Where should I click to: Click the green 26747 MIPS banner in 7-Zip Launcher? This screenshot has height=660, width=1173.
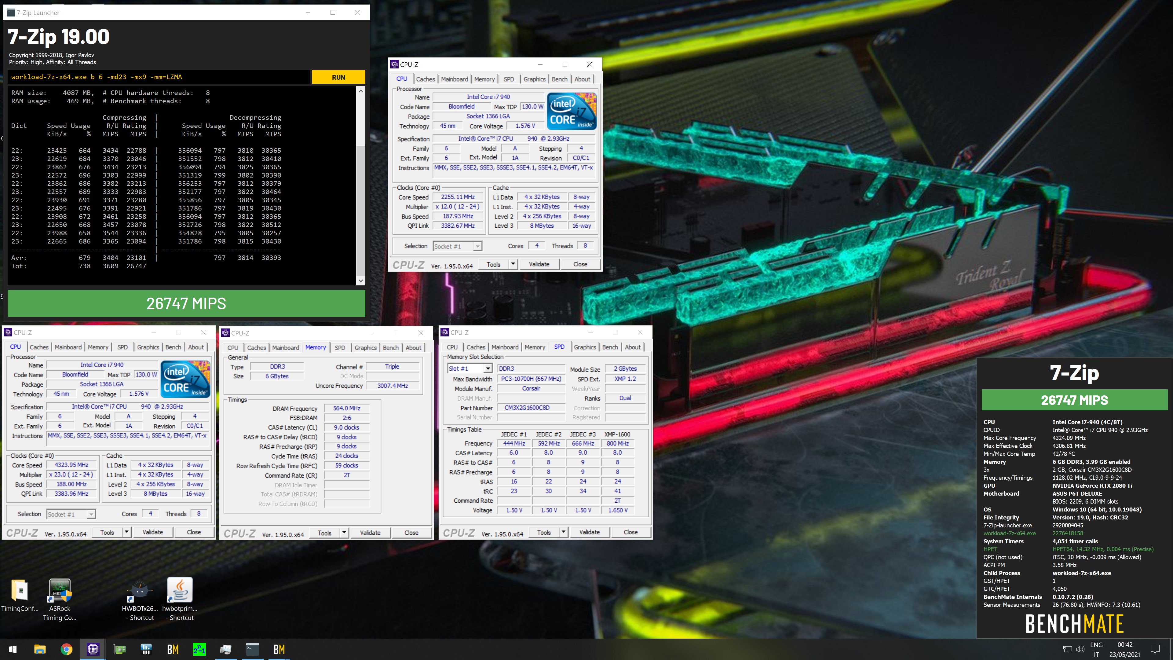pyautogui.click(x=186, y=303)
